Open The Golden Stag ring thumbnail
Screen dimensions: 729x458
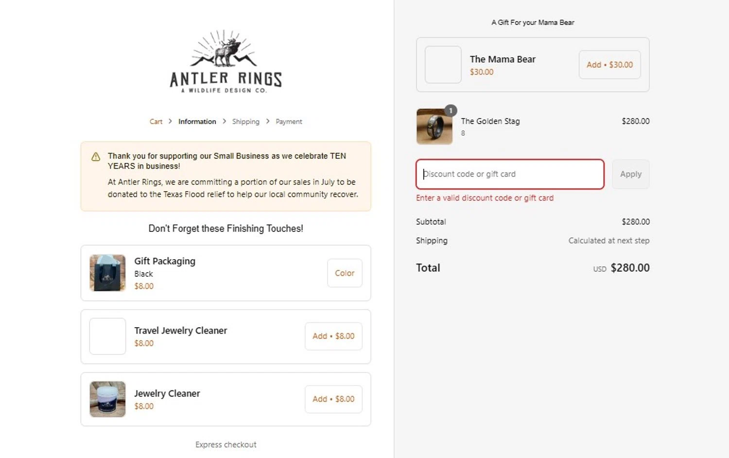[434, 126]
